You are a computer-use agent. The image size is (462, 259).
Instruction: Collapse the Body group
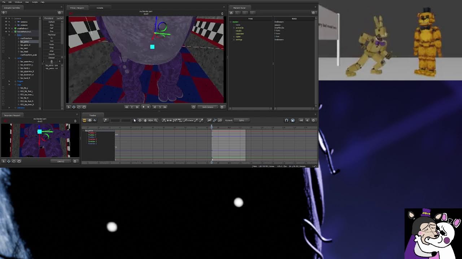[16, 35]
